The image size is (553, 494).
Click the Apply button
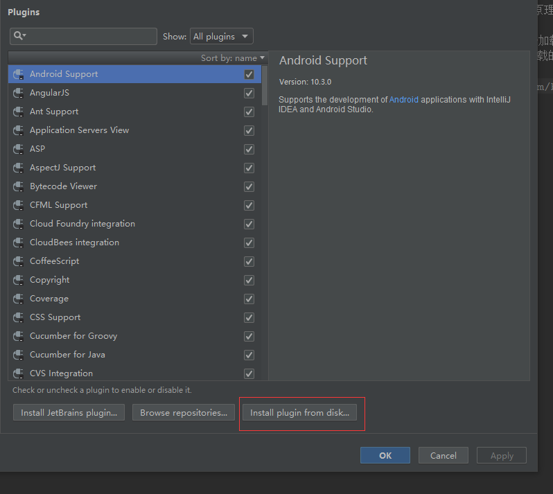(x=502, y=455)
